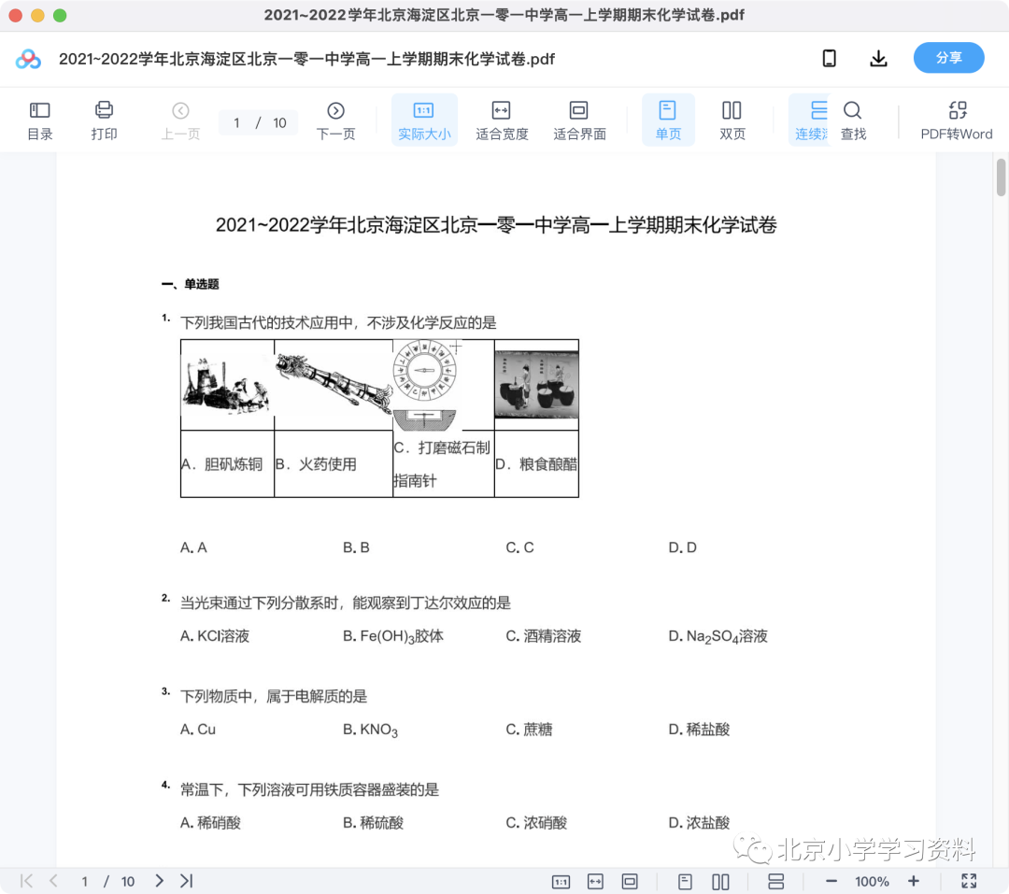1009x894 pixels.
Task: Jump to first page in bottom bar
Action: pos(26,881)
